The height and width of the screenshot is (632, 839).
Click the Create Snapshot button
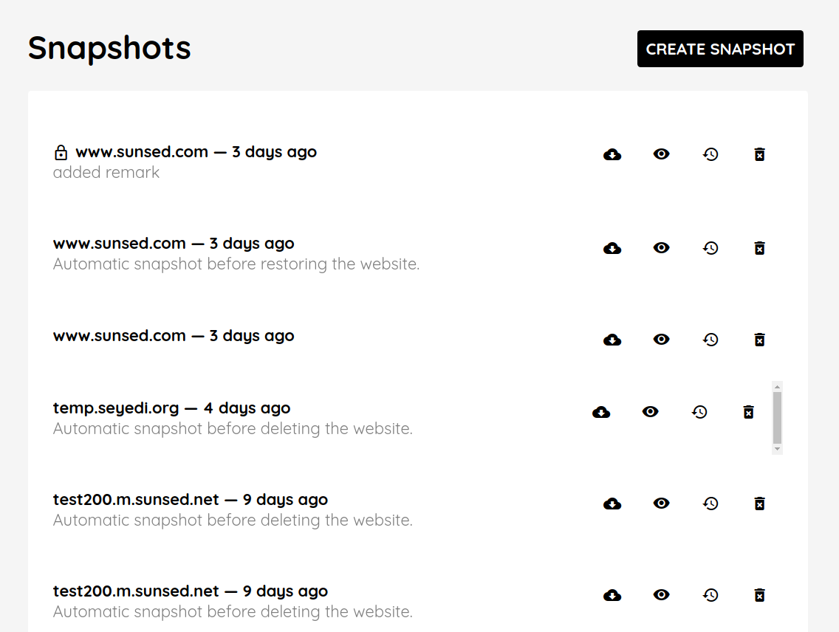pyautogui.click(x=720, y=49)
